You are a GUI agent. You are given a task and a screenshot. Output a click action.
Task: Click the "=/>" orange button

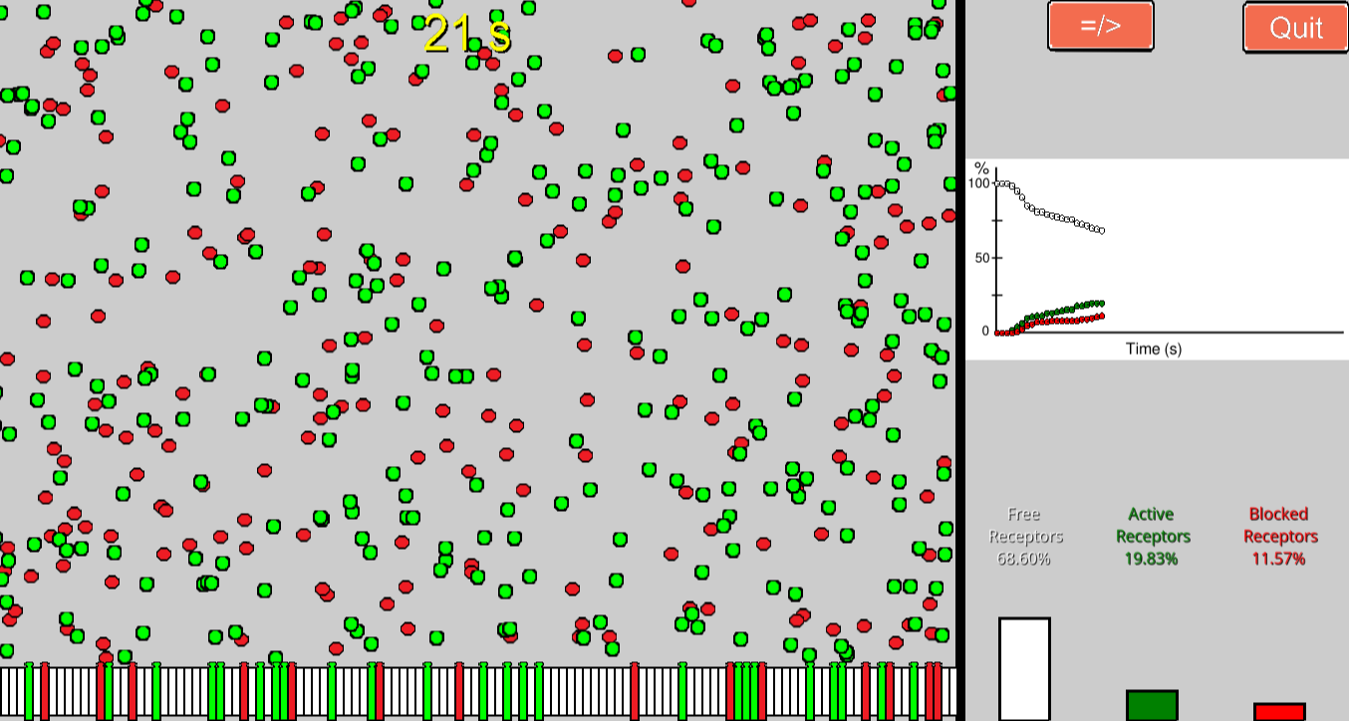(x=1100, y=27)
